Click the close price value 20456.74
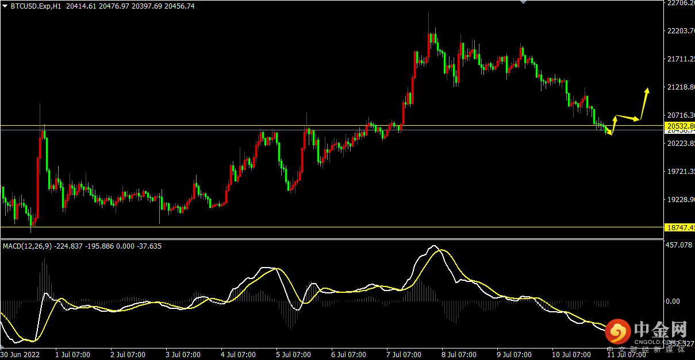Viewport: 695px width, 360px height. click(179, 6)
